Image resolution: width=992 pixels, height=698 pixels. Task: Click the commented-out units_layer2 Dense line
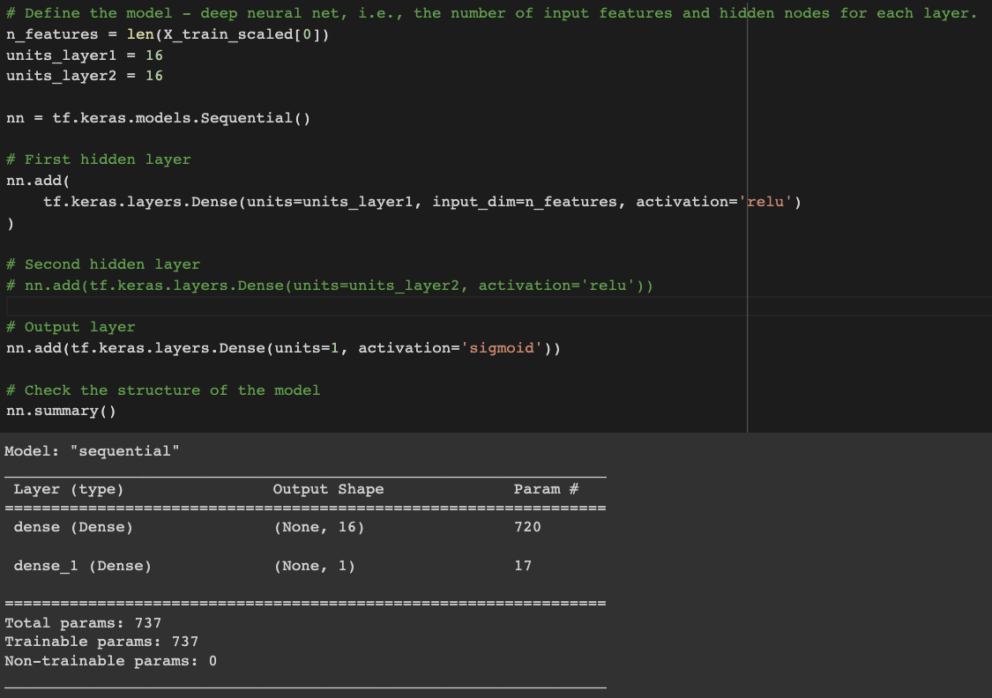[330, 286]
